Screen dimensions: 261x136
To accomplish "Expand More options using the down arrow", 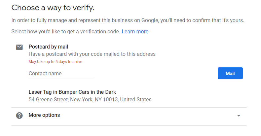I will [x=239, y=116].
